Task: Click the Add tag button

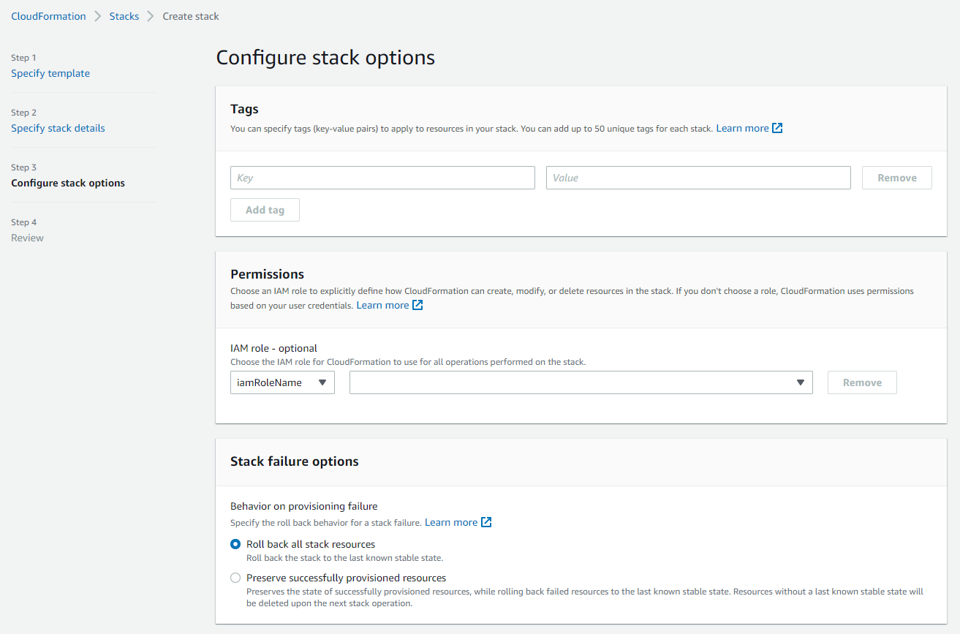Action: (265, 210)
